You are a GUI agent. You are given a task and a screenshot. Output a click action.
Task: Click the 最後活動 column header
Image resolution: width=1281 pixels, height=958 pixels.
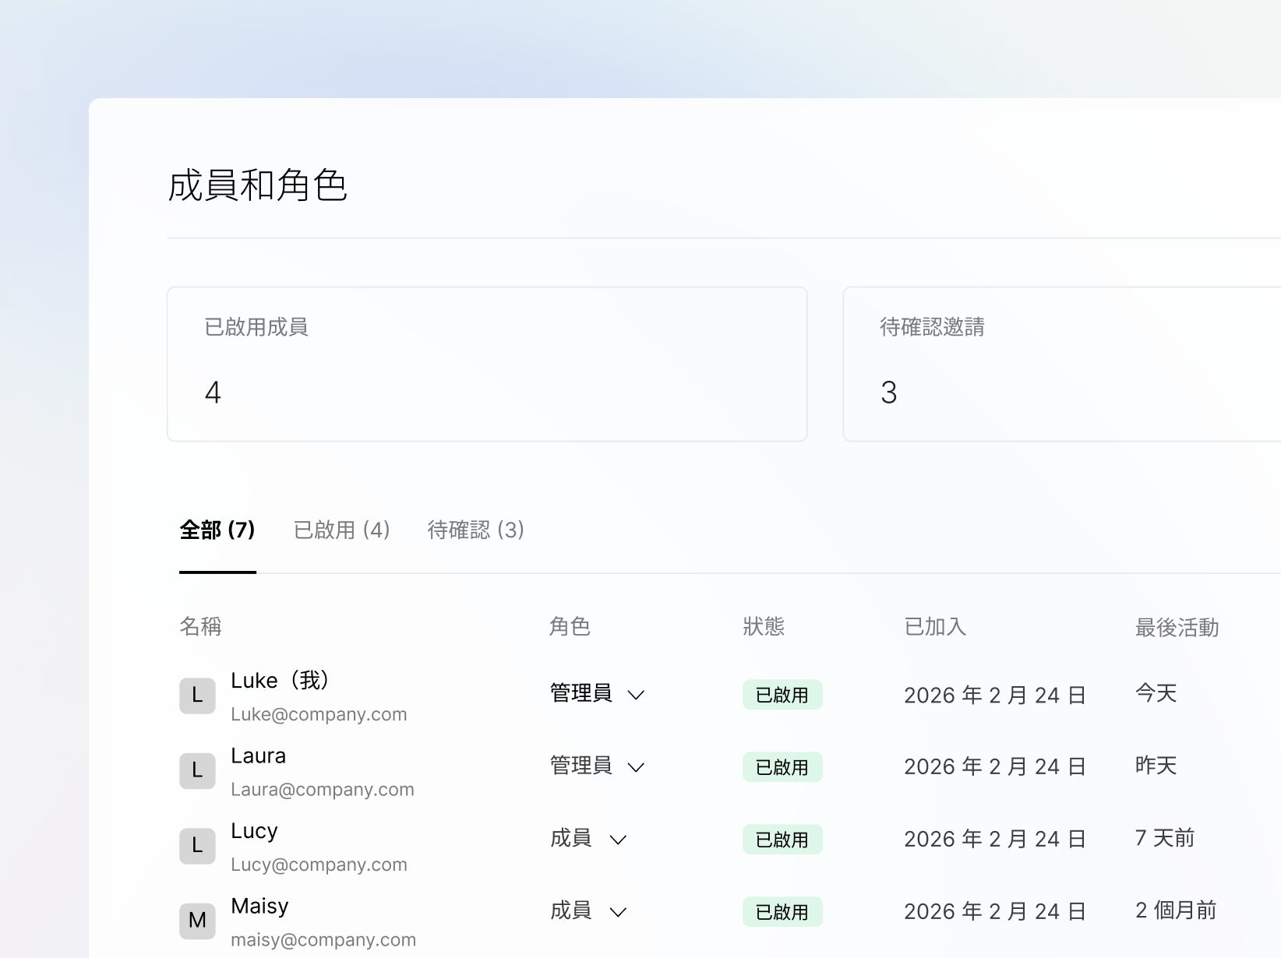point(1177,627)
